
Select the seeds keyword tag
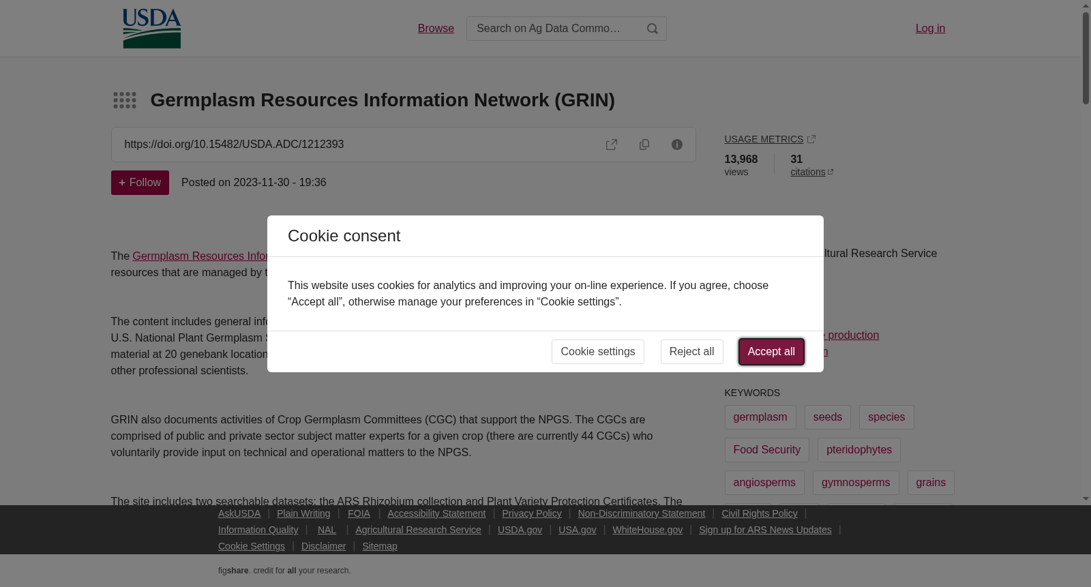828,417
